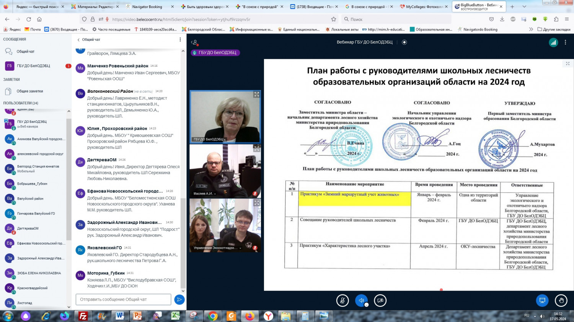Open Масяев А.И. webcam name dropdown
This screenshot has width=574, height=322.
(205, 193)
